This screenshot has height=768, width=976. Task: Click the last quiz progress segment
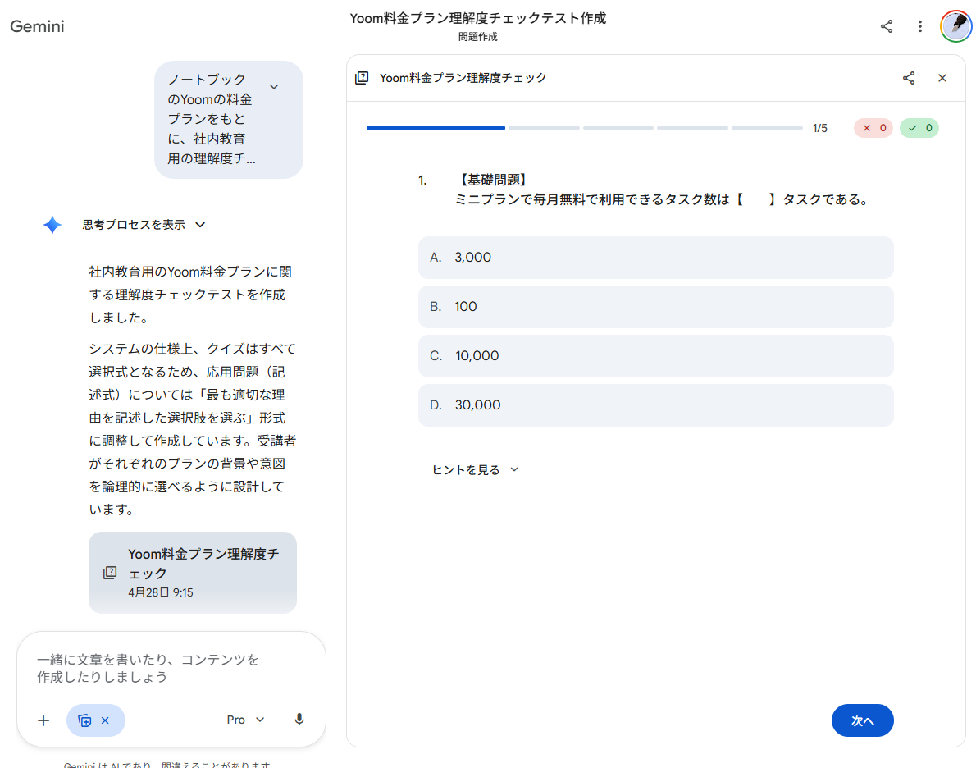[767, 128]
